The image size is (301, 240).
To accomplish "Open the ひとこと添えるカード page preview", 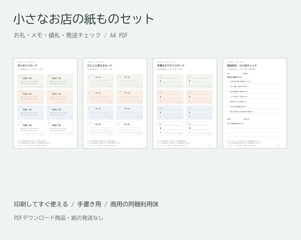I will coord(115,103).
